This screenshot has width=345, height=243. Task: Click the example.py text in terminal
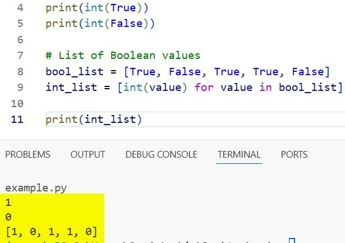[35, 188]
